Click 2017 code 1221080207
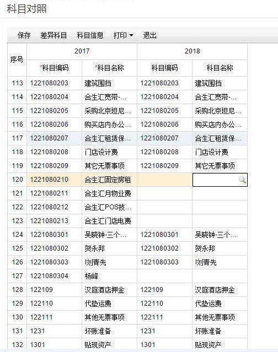 pos(49,138)
